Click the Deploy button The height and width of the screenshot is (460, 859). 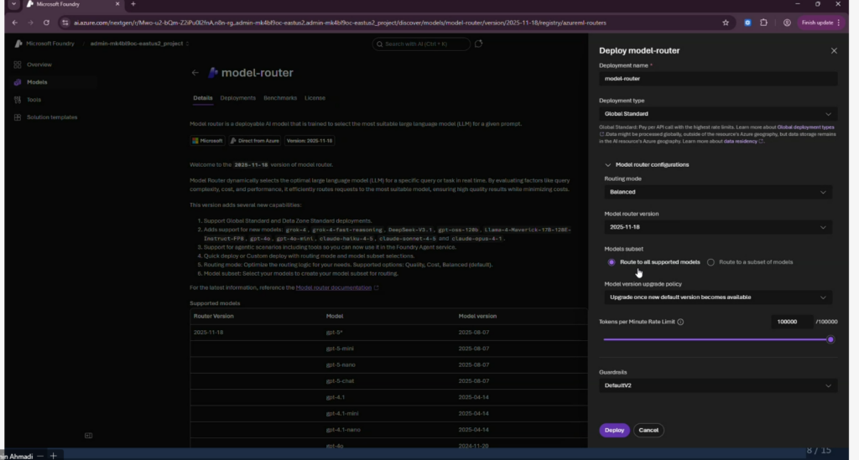[x=614, y=430]
